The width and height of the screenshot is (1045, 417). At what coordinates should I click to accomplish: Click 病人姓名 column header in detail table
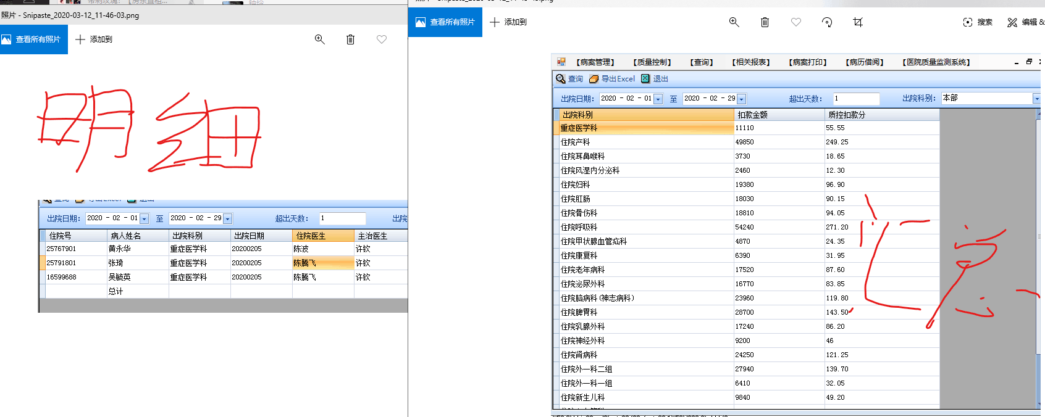tap(138, 236)
